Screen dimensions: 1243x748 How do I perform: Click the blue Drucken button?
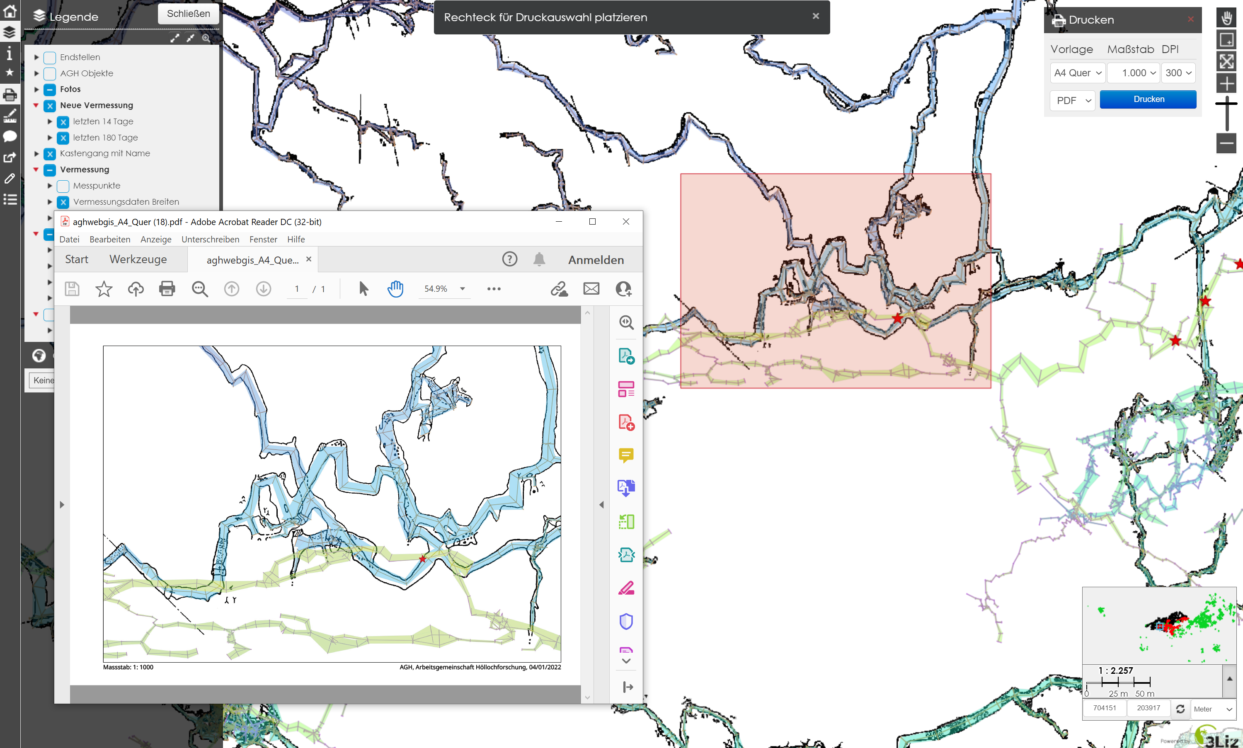[x=1148, y=99]
